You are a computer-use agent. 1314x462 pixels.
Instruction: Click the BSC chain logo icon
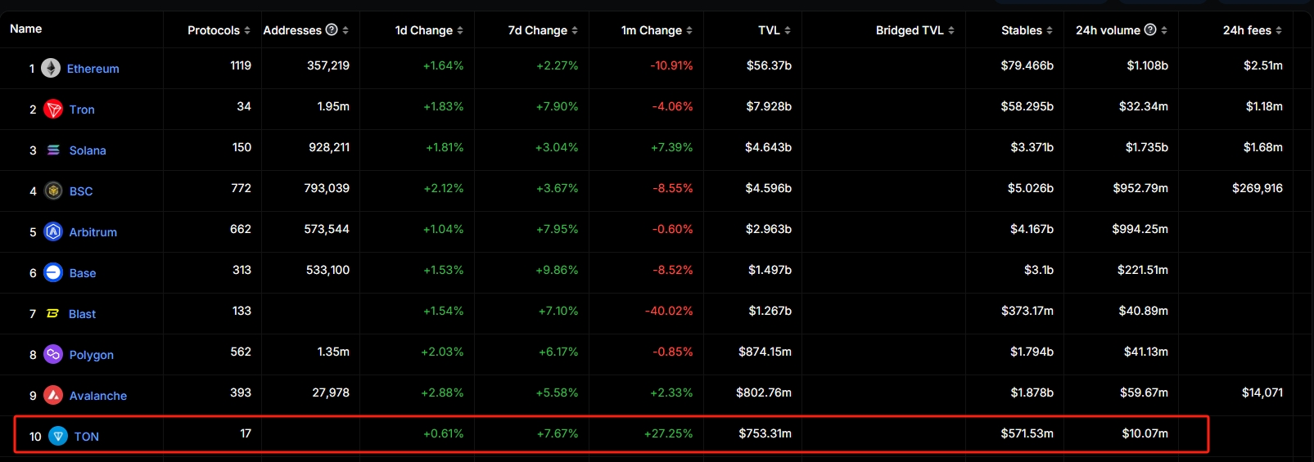(53, 191)
